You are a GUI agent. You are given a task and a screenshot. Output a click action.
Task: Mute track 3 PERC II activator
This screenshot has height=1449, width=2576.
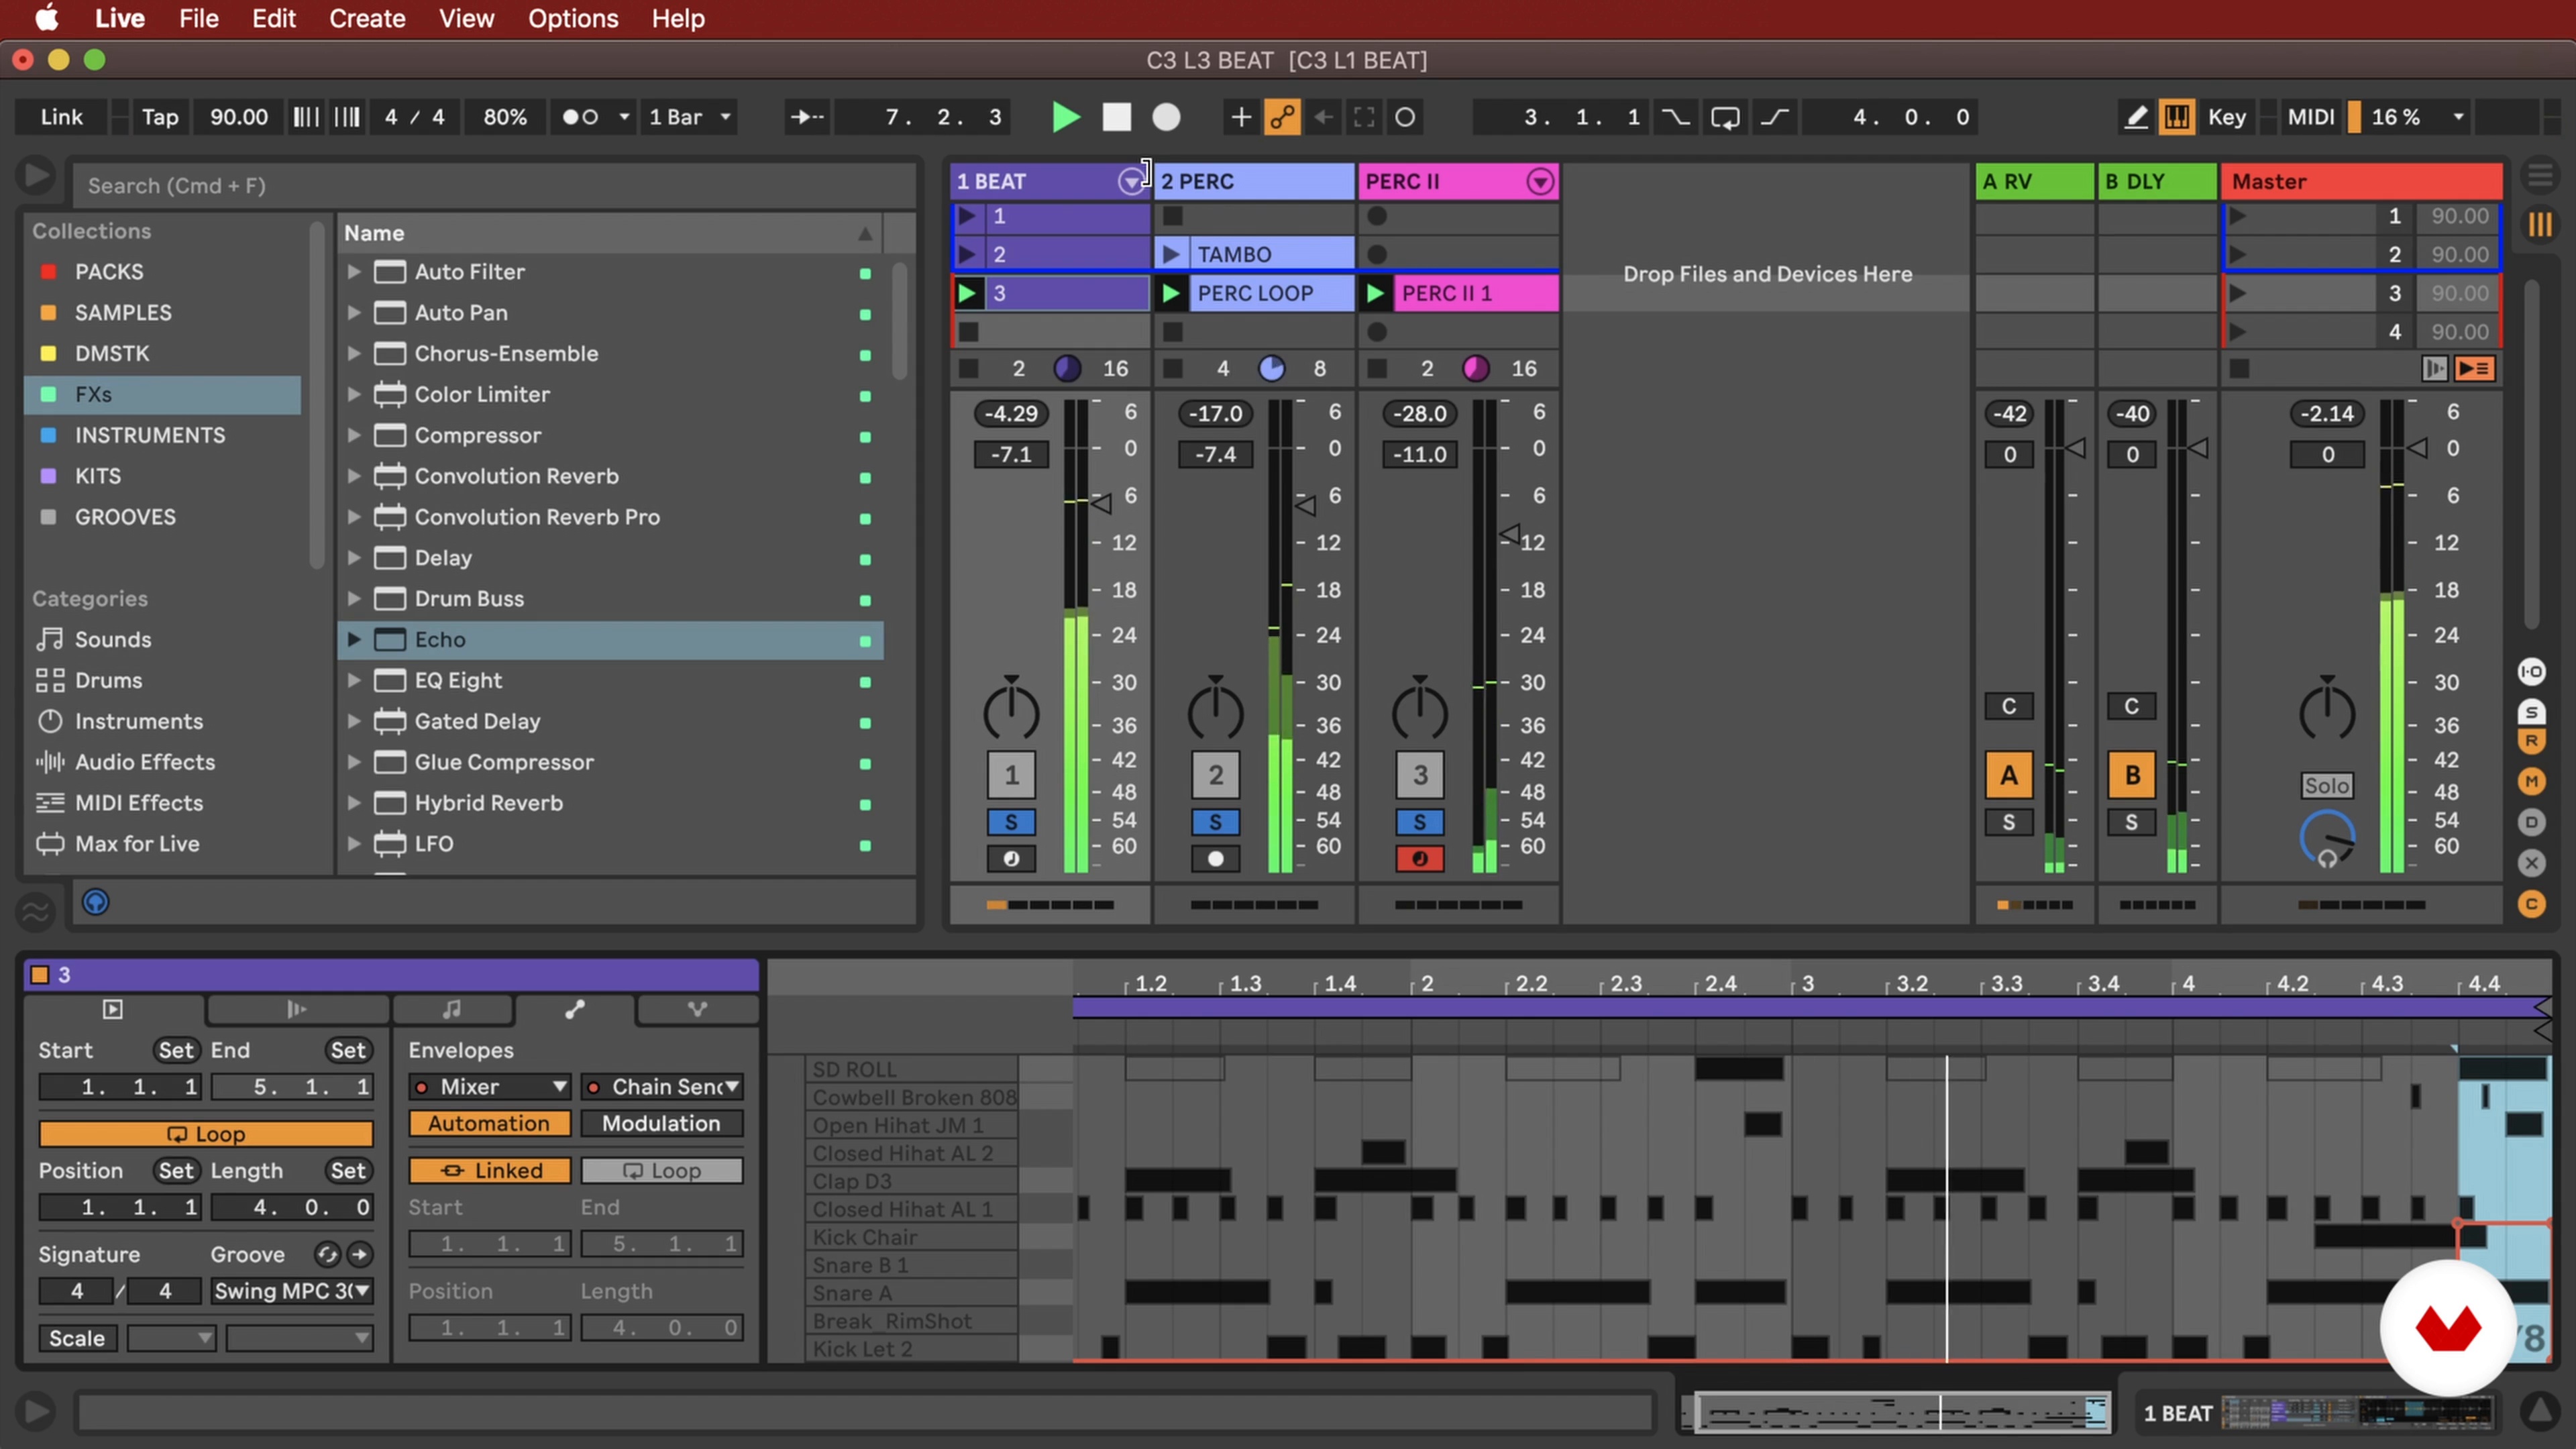pyautogui.click(x=1419, y=775)
